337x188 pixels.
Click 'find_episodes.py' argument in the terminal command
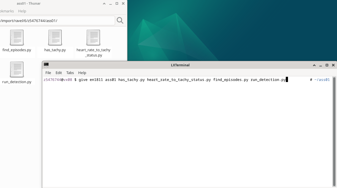(x=231, y=80)
